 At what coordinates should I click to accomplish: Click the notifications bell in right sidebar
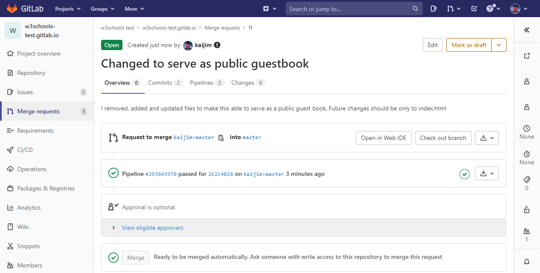point(526,261)
